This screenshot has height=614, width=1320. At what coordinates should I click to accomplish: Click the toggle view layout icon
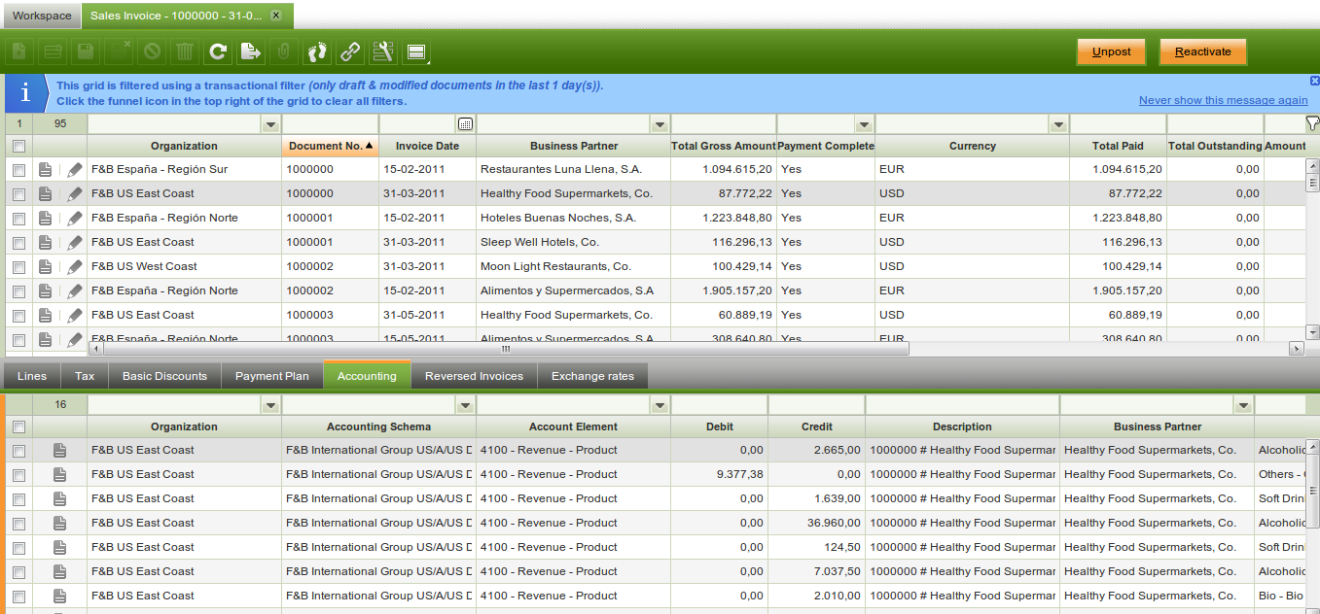415,51
